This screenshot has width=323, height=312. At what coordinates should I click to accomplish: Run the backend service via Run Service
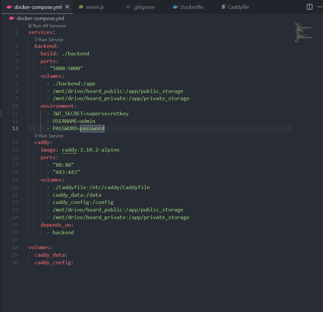51,40
